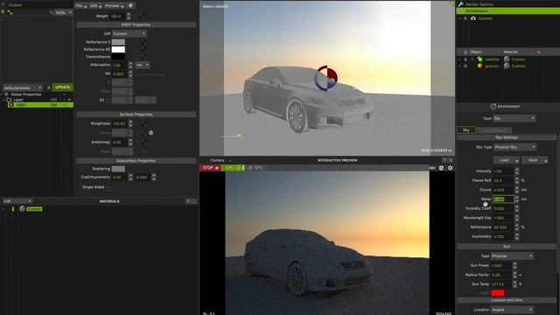Viewport: 560px width, 315px height.
Task: Open the IOR Custom dropdown
Action: click(129, 33)
